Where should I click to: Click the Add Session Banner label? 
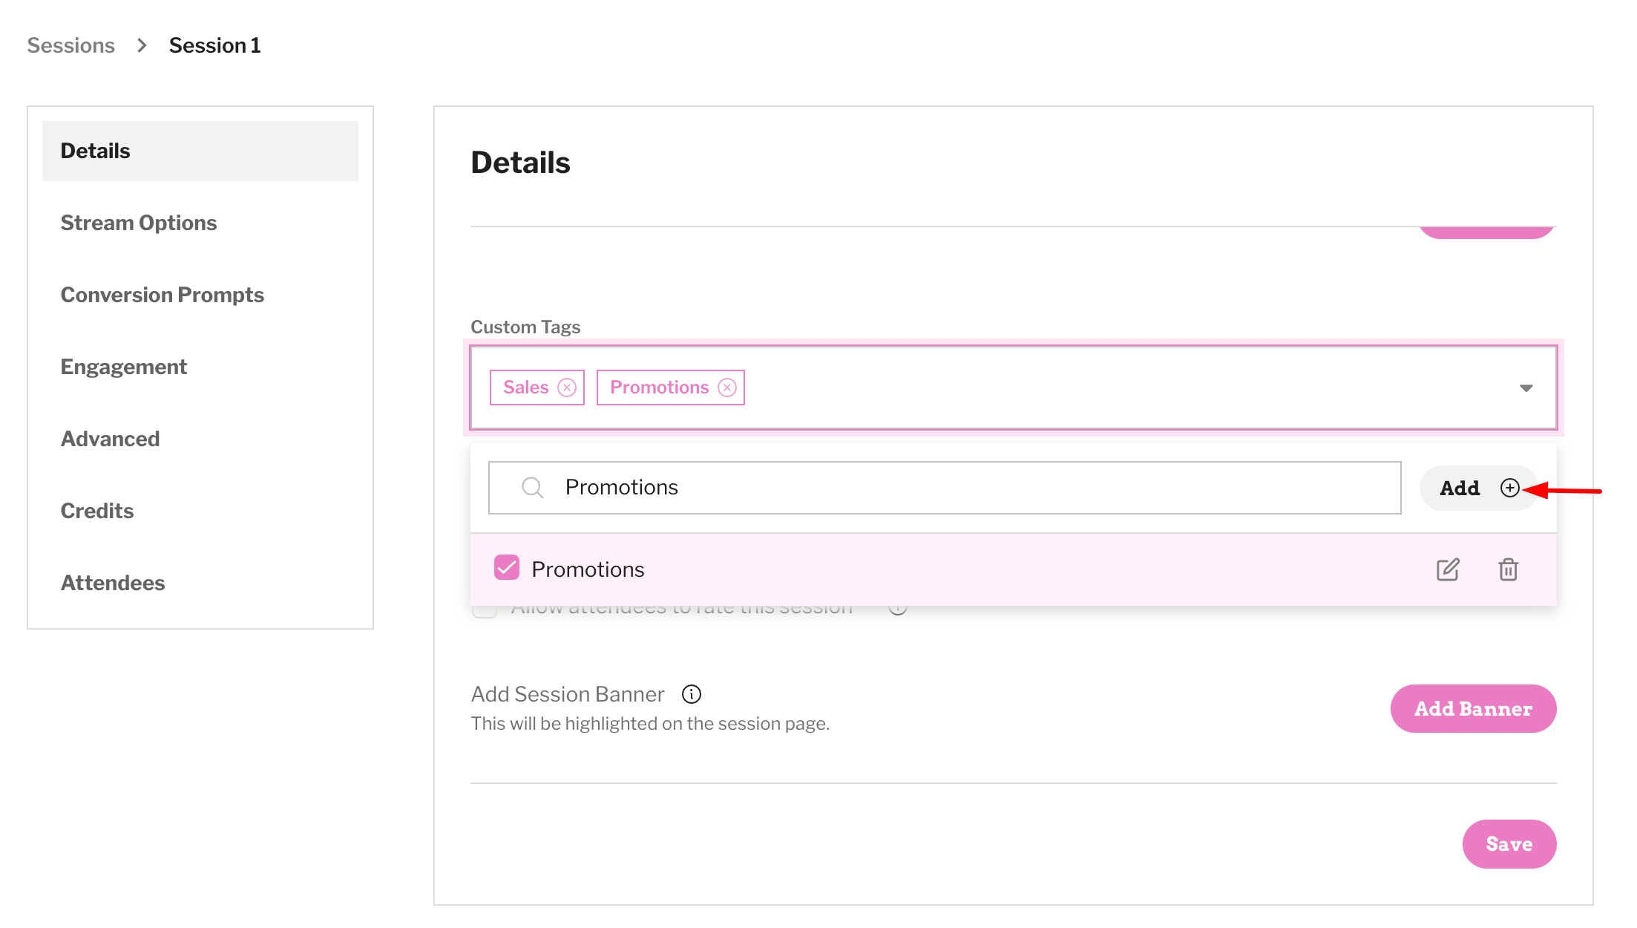click(x=568, y=694)
